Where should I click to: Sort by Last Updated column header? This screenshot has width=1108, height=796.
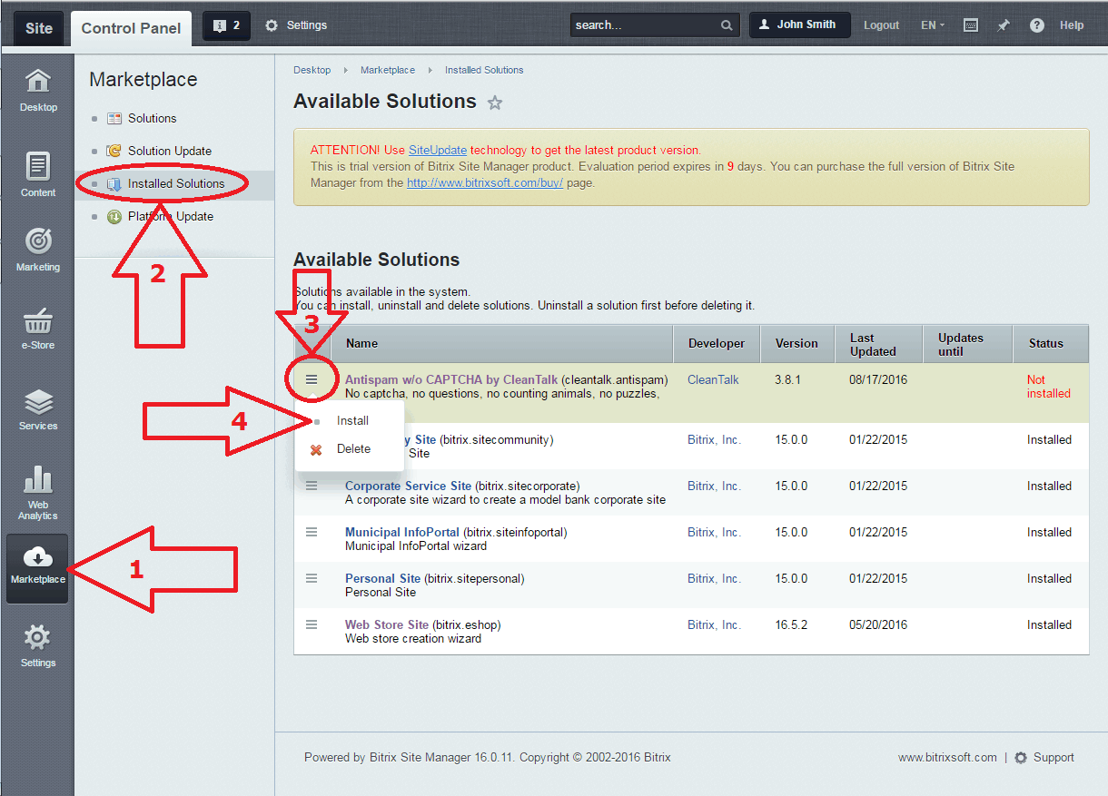pos(878,344)
